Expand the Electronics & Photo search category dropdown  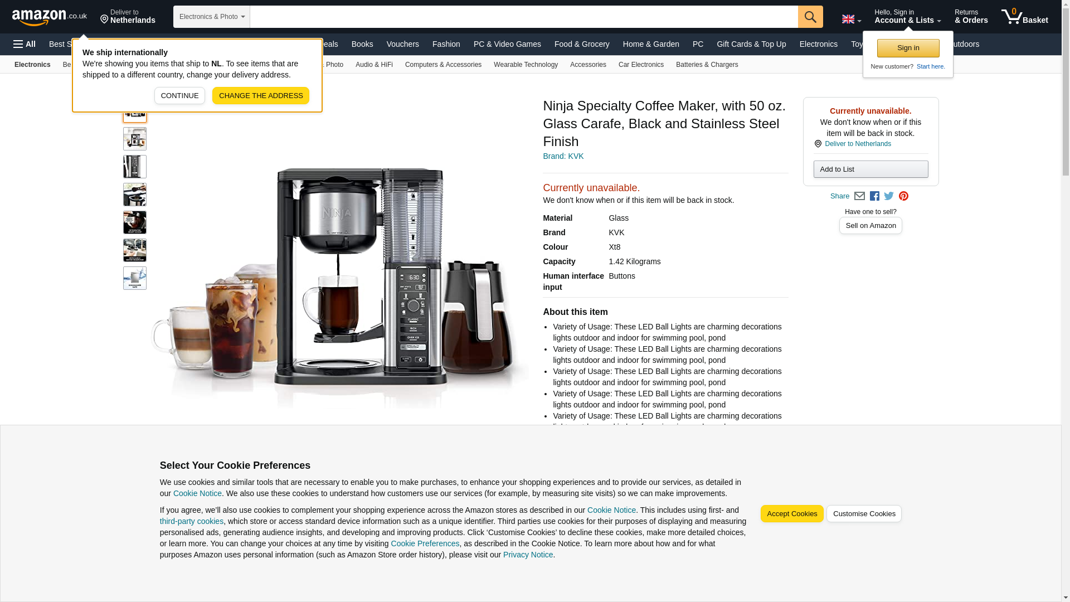[x=212, y=17]
